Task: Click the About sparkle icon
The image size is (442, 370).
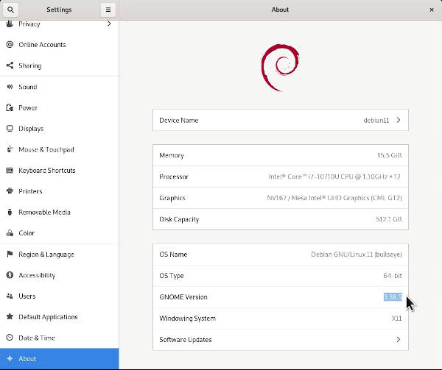Action: [10, 358]
